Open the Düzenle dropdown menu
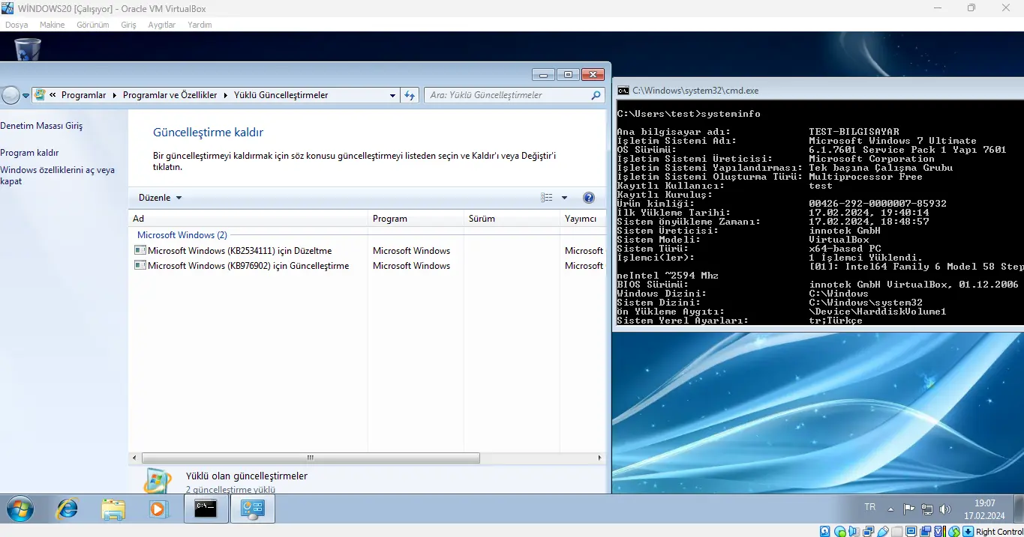 pyautogui.click(x=160, y=198)
